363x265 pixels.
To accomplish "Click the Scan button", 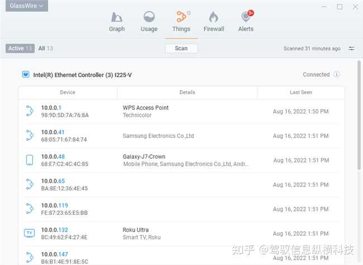I will click(x=181, y=48).
